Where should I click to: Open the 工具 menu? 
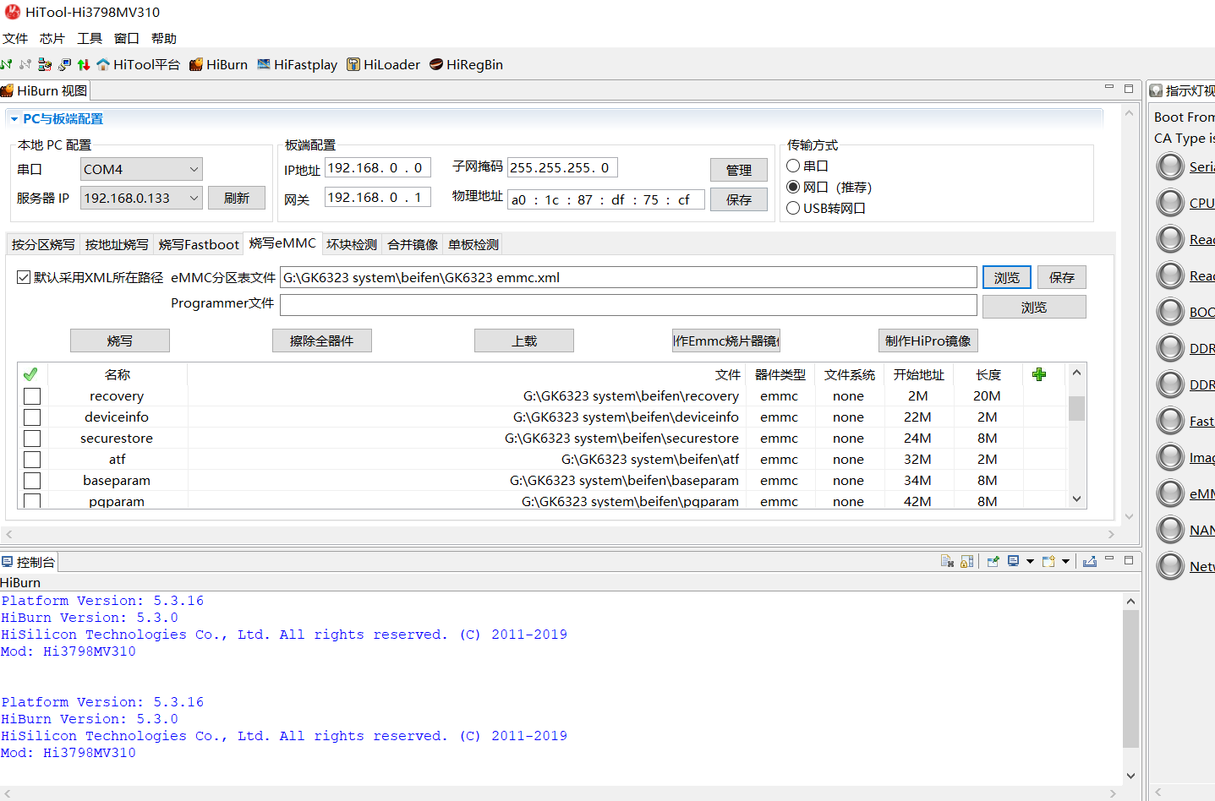pyautogui.click(x=90, y=38)
